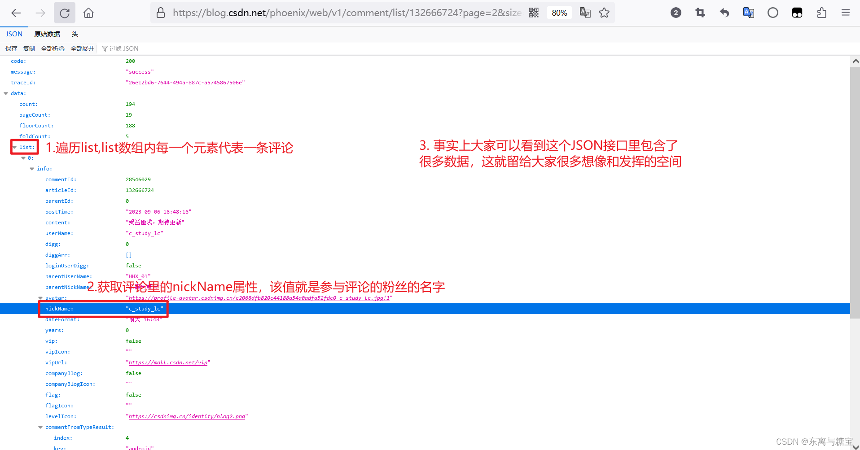Viewport: 860px width, 450px height.
Task: Click the diggArr empty array value
Action: click(129, 255)
